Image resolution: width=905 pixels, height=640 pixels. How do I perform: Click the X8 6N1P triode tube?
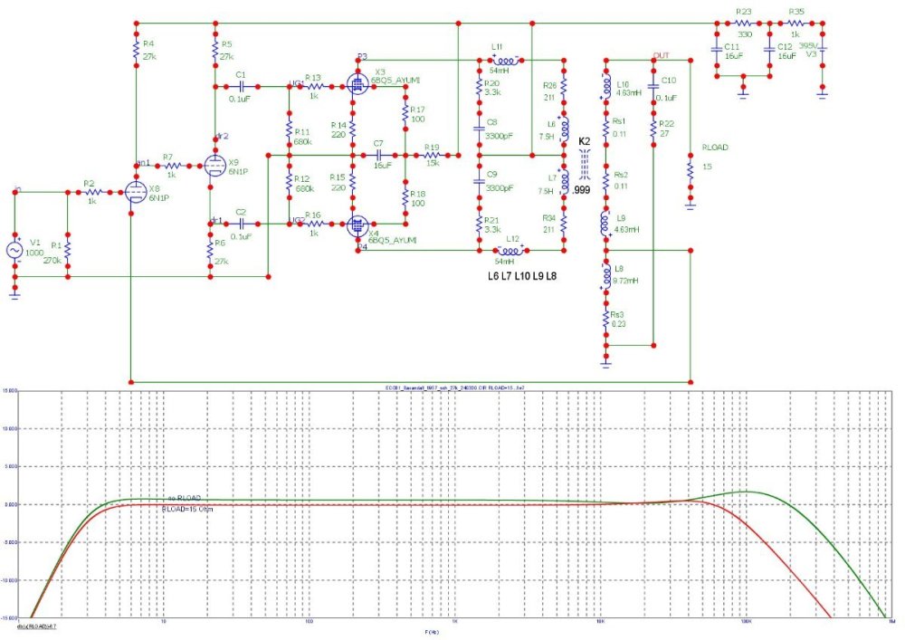[x=136, y=191]
